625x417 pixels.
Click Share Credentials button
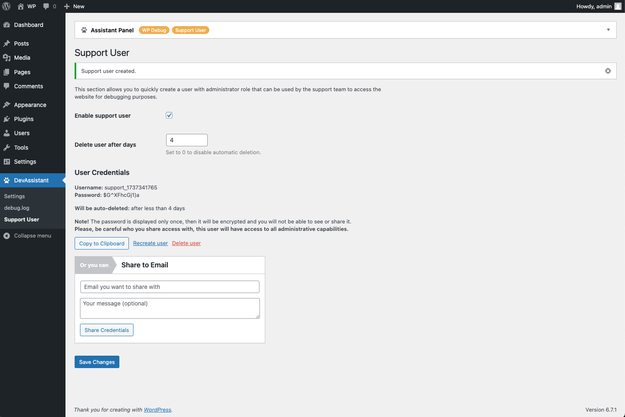pos(107,330)
